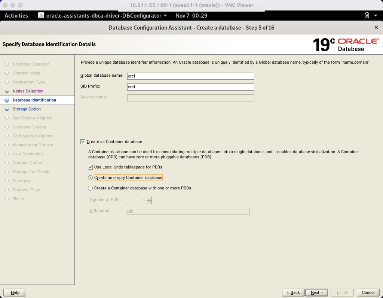Click the Java app icon in top bar

41,16
